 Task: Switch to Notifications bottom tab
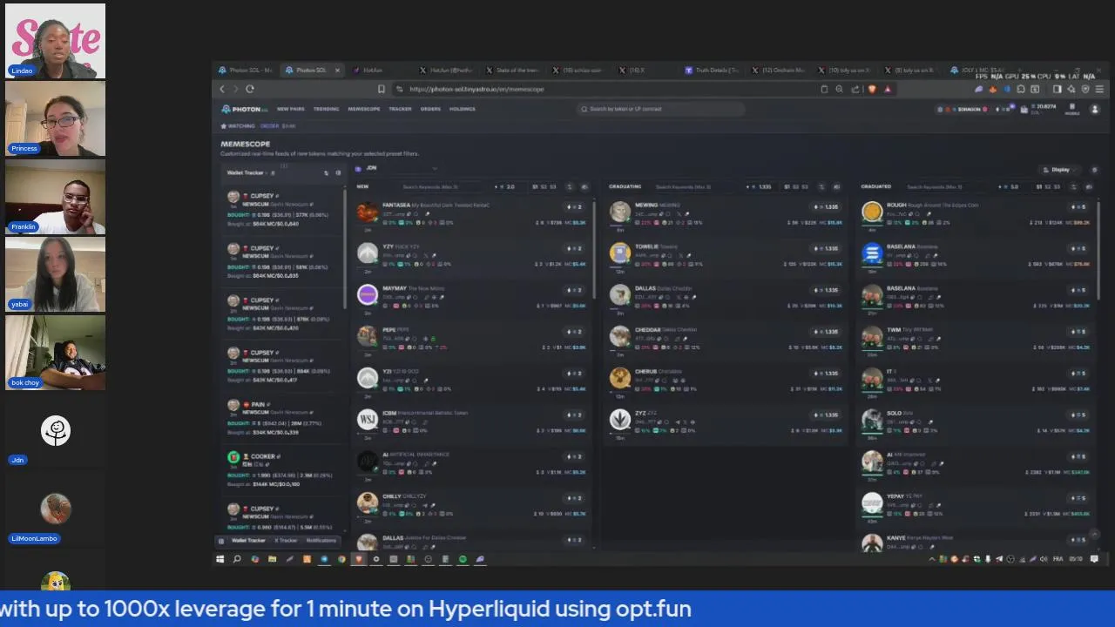pyautogui.click(x=321, y=540)
